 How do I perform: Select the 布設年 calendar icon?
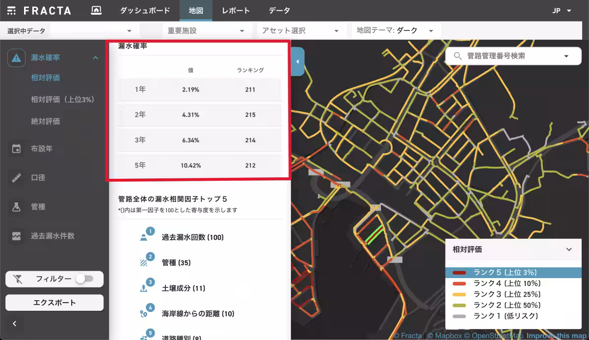click(16, 148)
